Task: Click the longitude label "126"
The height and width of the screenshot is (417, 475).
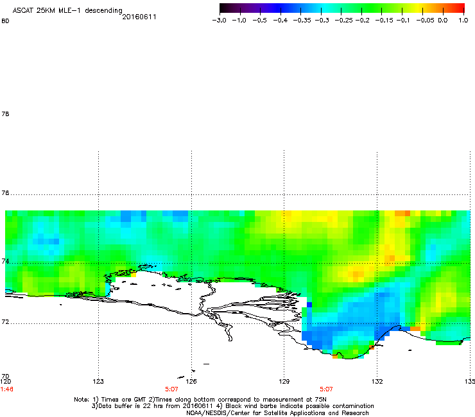Action: (x=191, y=381)
